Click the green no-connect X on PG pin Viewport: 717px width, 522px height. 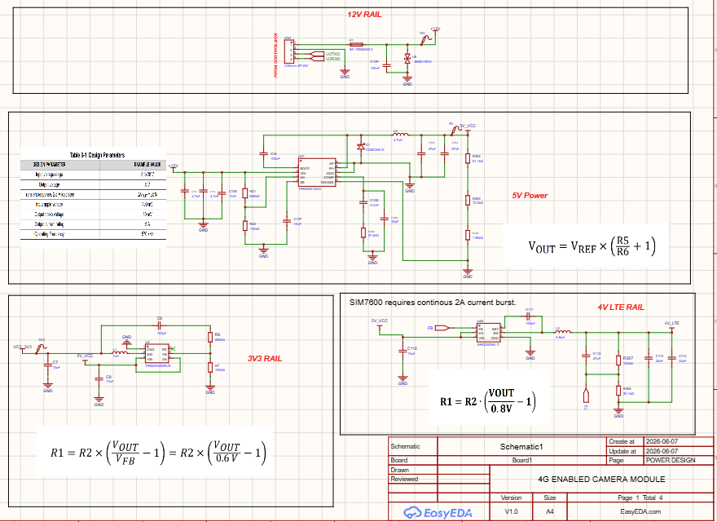coord(174,349)
